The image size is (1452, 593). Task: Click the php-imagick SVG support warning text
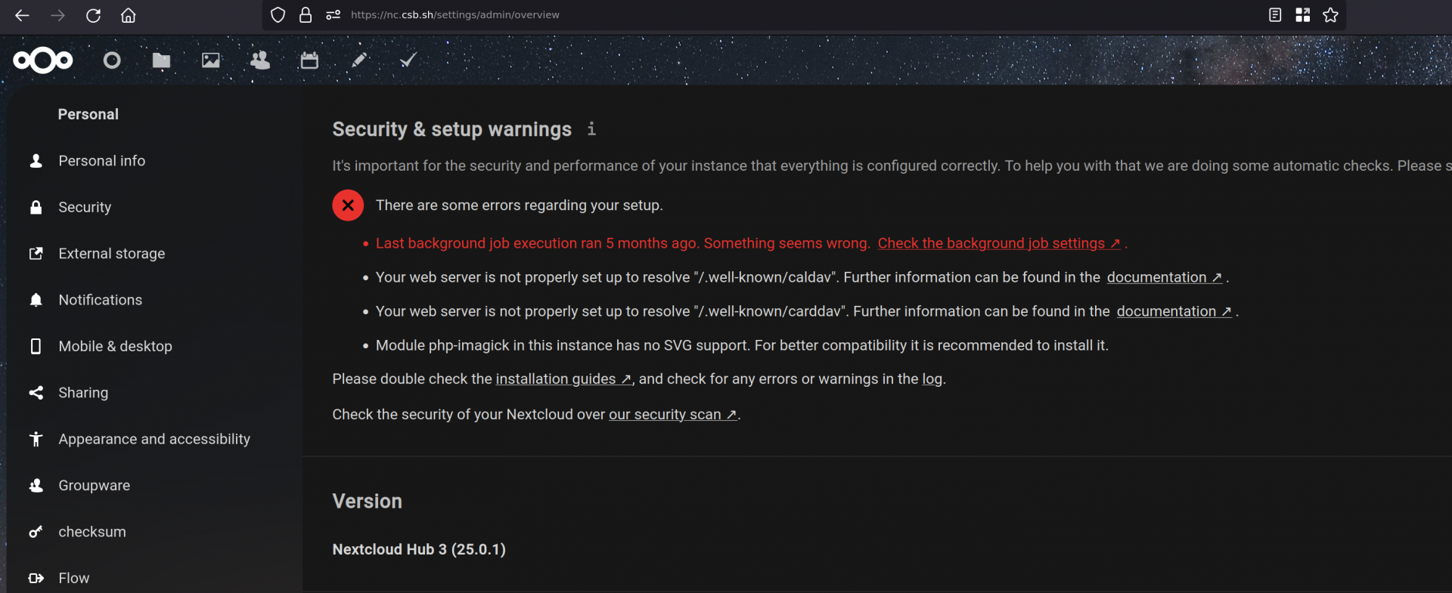pyautogui.click(x=742, y=345)
